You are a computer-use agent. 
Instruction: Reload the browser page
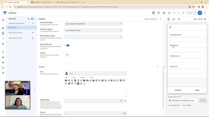click(10, 7)
